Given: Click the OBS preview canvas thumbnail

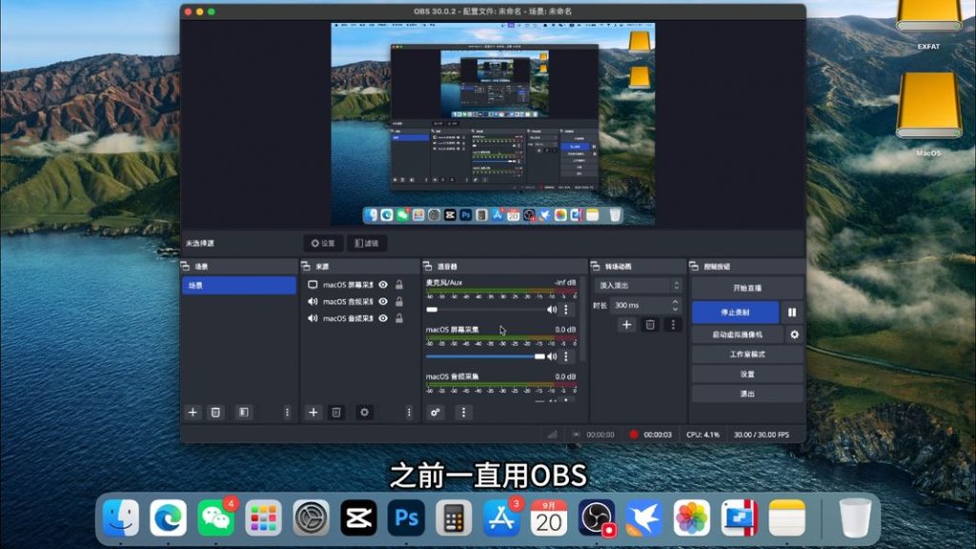Looking at the screenshot, I should (x=493, y=124).
